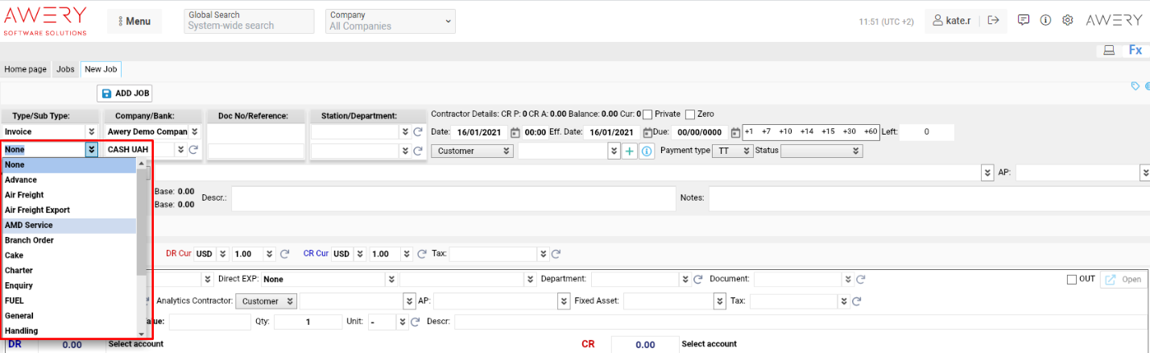Click the sub type list scrollbar down arrow
The height and width of the screenshot is (353, 1150).
(142, 334)
